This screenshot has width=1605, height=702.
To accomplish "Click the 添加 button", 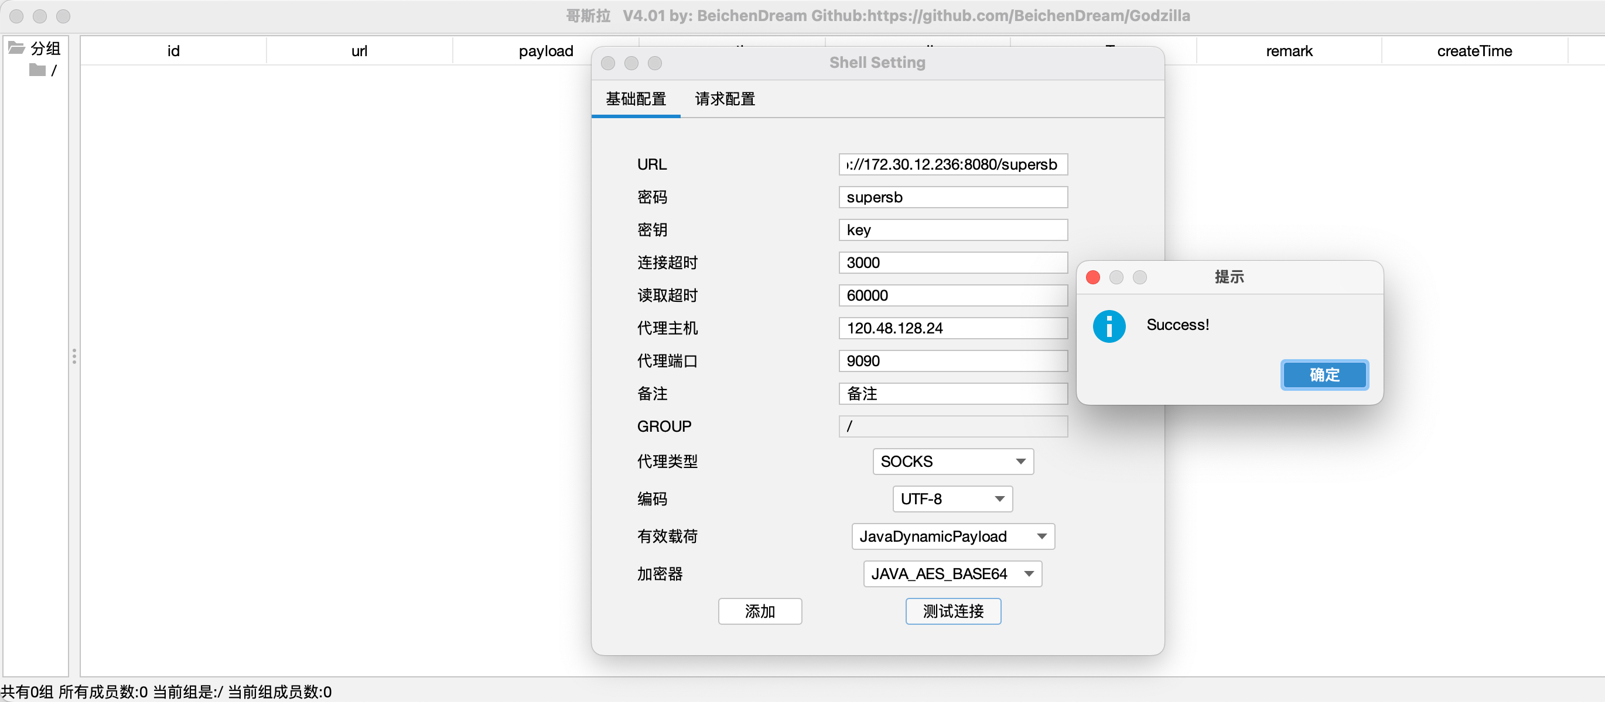I will coord(760,611).
